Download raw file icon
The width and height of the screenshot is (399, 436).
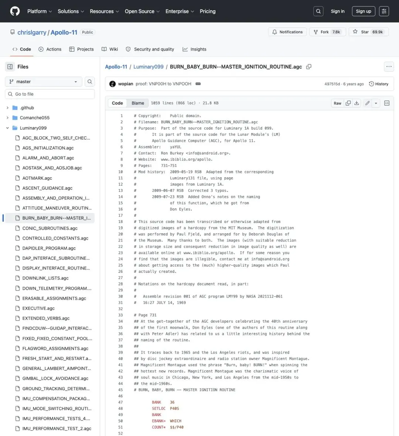(357, 103)
